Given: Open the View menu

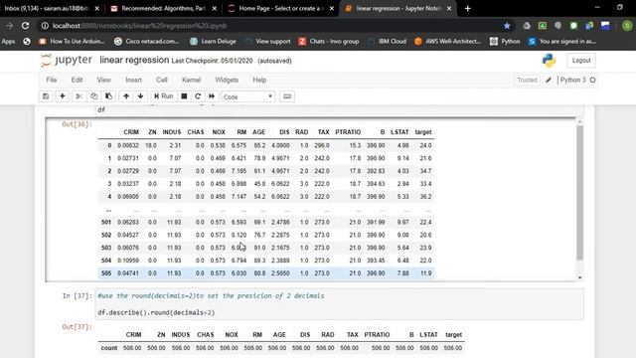Looking at the screenshot, I should pyautogui.click(x=103, y=80).
